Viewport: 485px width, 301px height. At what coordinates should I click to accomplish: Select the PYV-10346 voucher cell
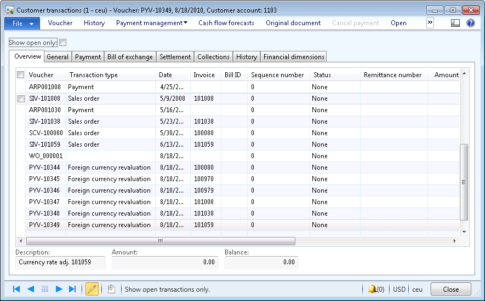[46, 190]
